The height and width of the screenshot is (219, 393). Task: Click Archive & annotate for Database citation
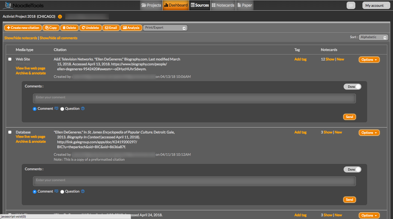[31, 141]
